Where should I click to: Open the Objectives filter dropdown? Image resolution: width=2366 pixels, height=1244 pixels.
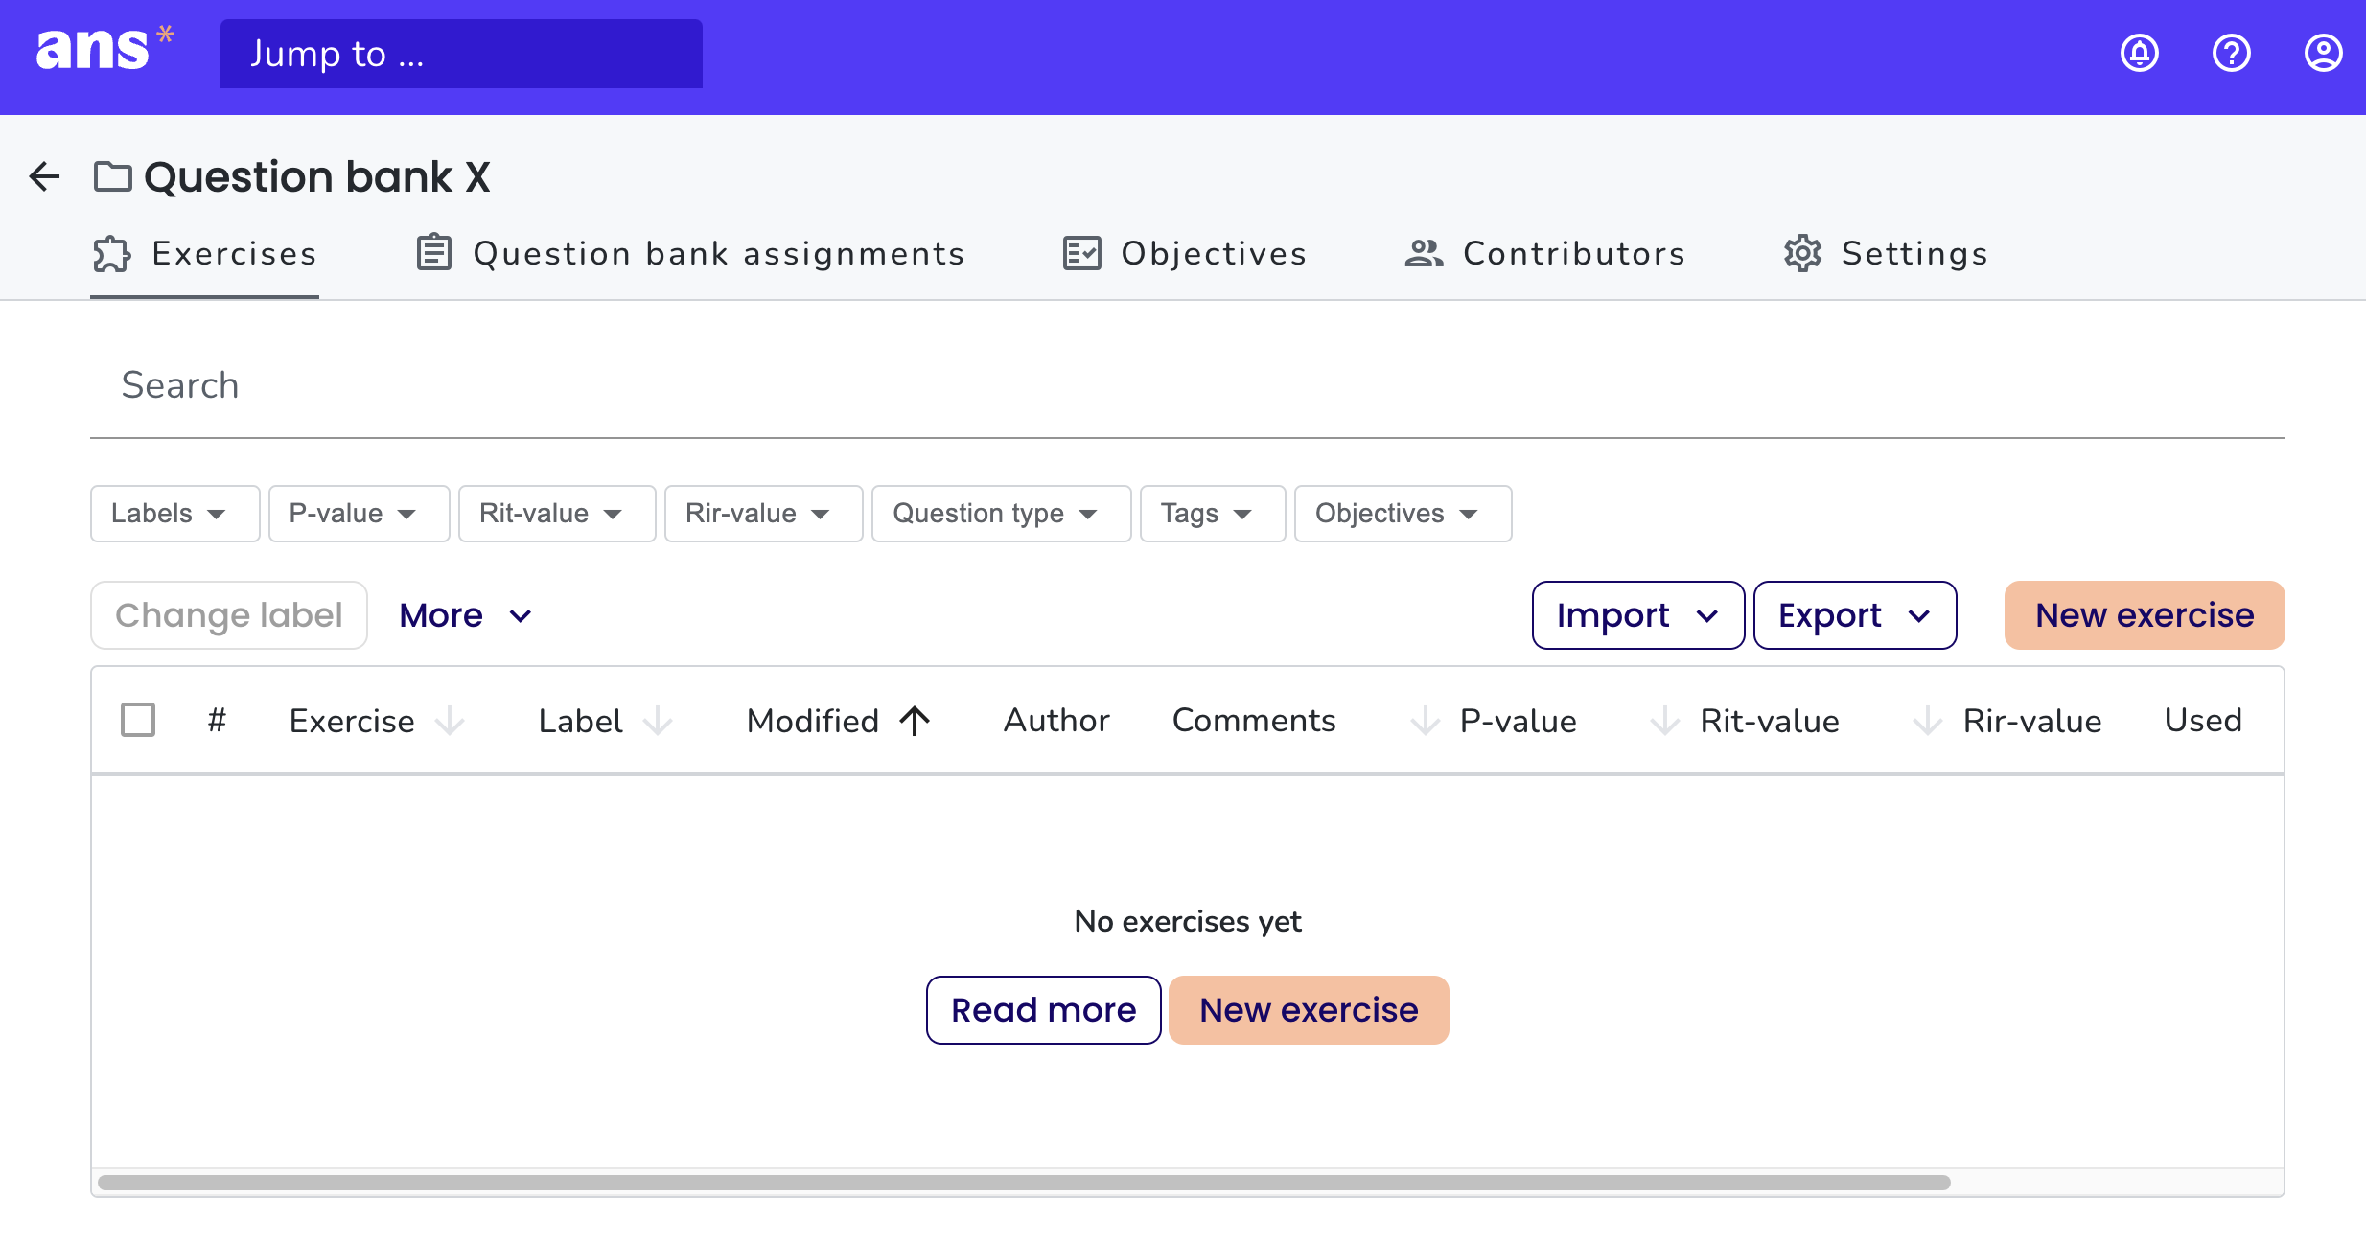click(x=1403, y=514)
